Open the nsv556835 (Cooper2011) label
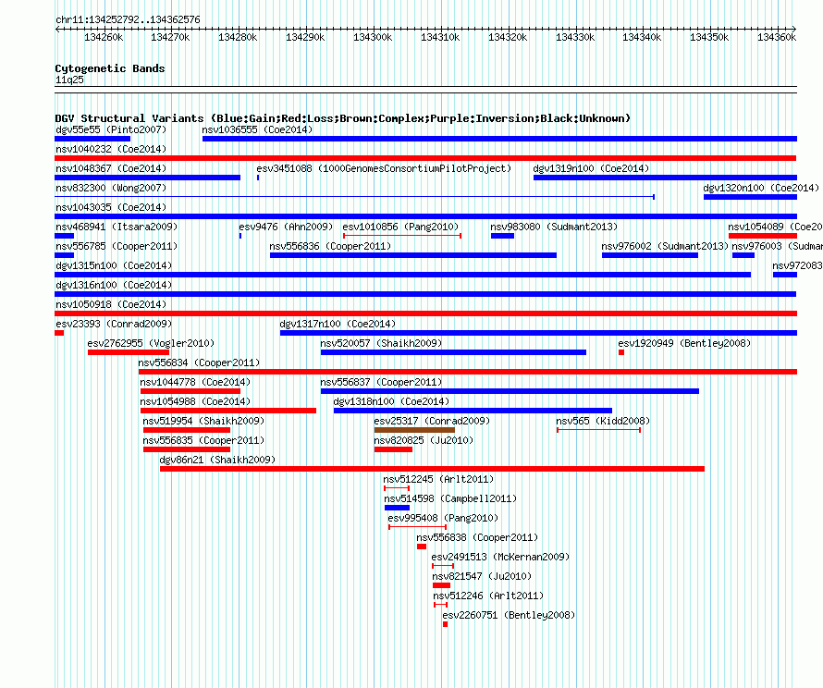This screenshot has height=688, width=823. click(203, 440)
